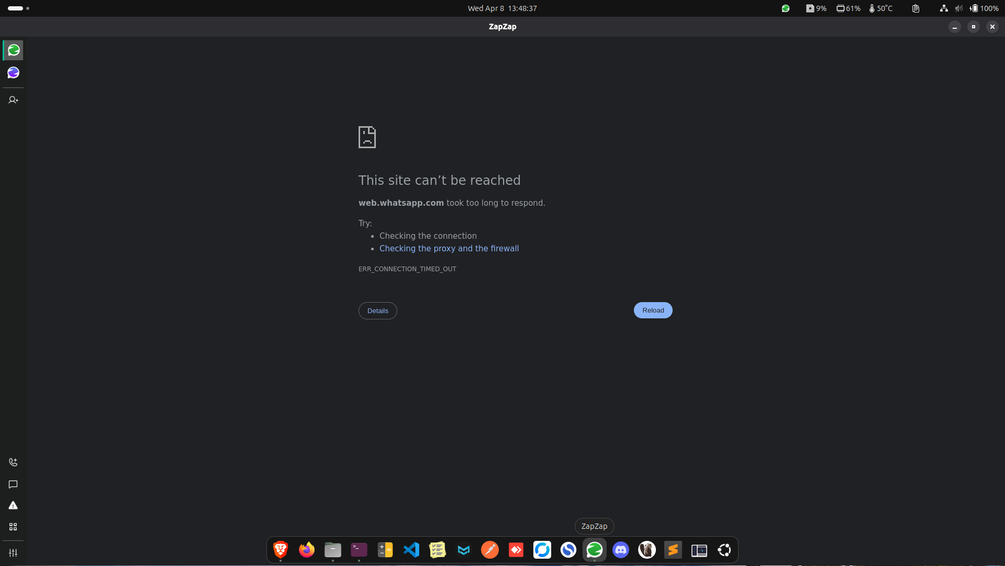Open the clipboard indicator in top bar
This screenshot has width=1005, height=566.
click(x=915, y=8)
